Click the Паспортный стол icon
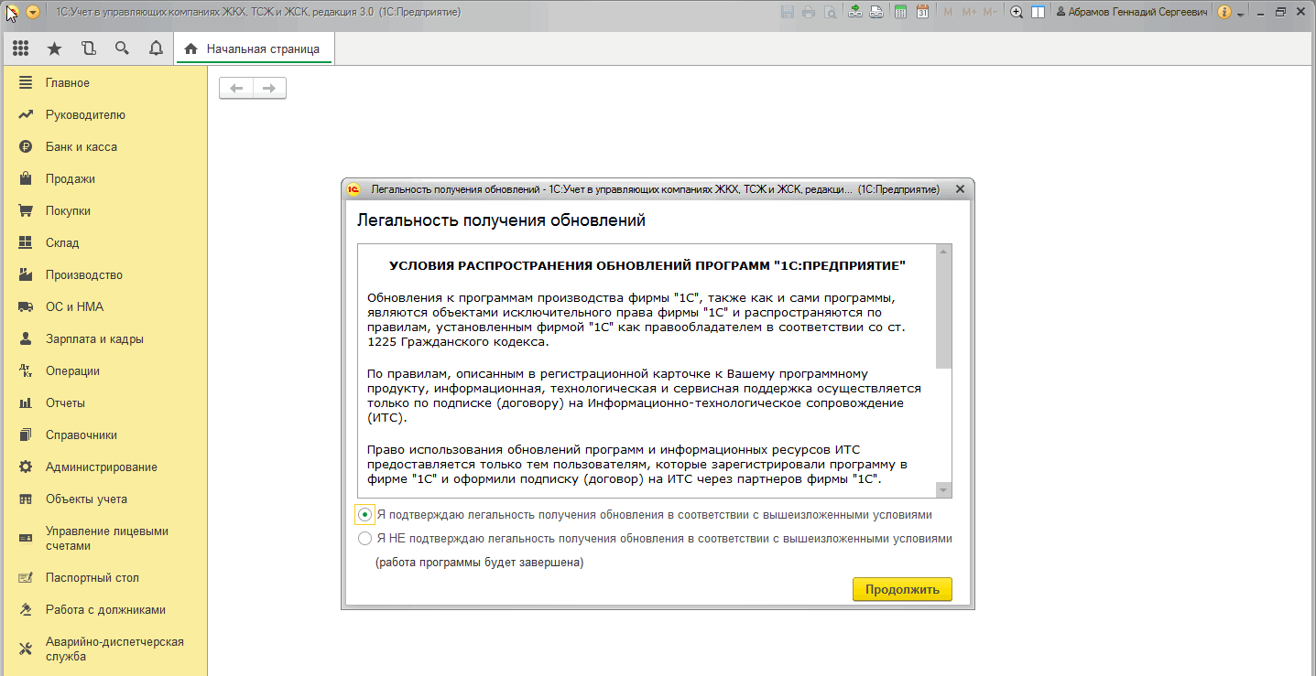 point(27,577)
